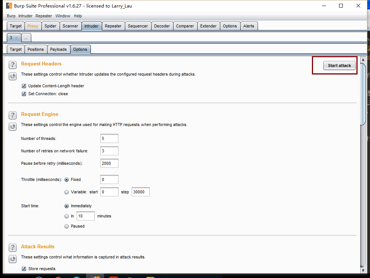The height and width of the screenshot is (278, 370).
Task: Open the Intruder menu
Action: pos(25,16)
